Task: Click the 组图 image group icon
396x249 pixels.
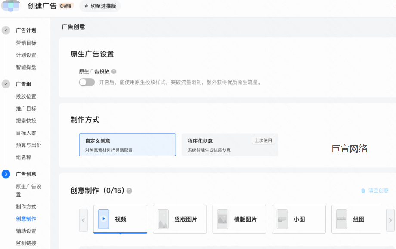Action: pos(342,219)
